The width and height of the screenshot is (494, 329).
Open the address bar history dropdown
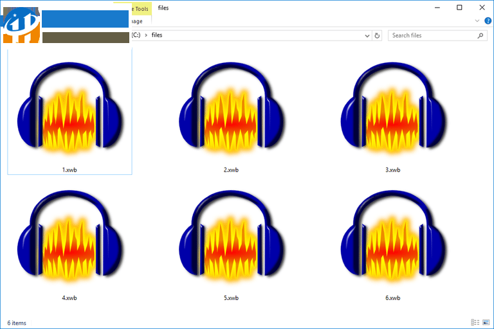pos(367,36)
